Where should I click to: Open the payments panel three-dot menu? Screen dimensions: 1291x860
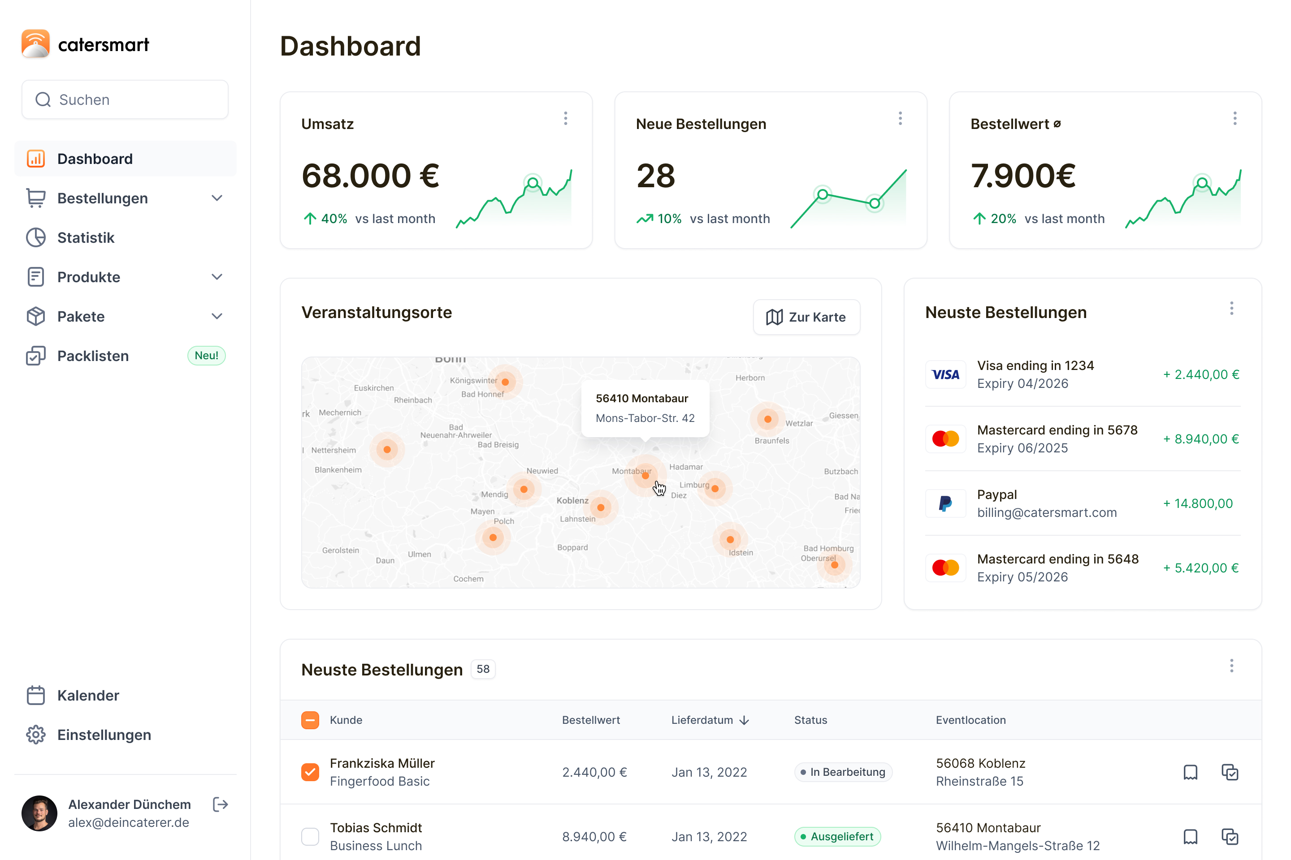coord(1231,309)
